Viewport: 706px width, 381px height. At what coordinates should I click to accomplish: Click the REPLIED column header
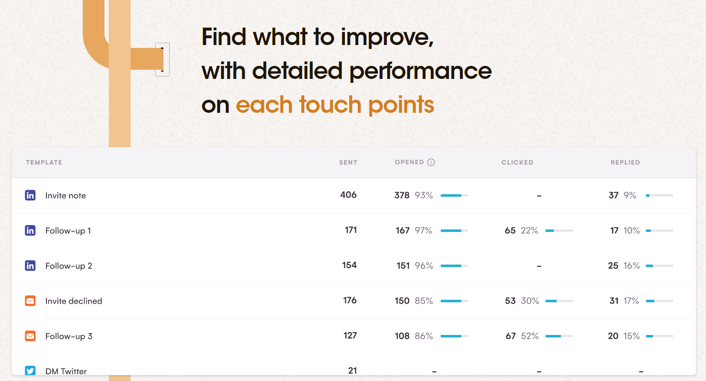[625, 162]
